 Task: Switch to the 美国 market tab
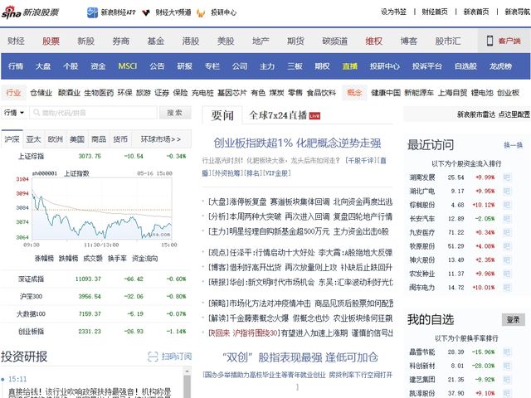pos(77,139)
